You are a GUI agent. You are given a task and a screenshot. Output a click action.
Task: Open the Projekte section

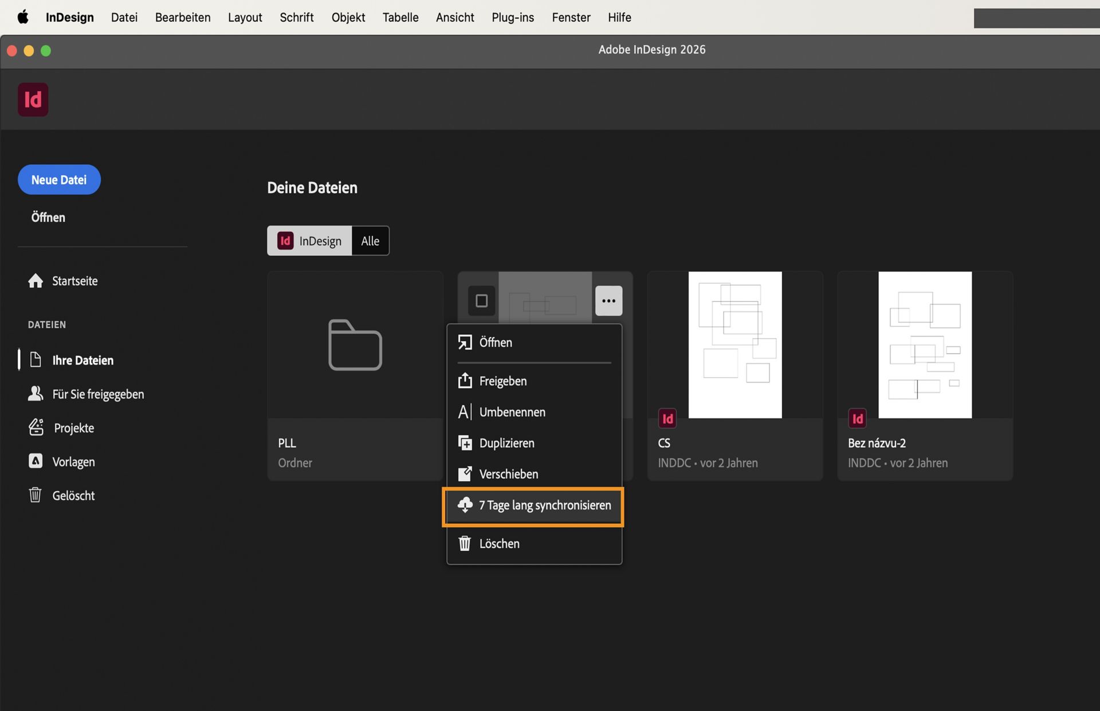pyautogui.click(x=36, y=427)
